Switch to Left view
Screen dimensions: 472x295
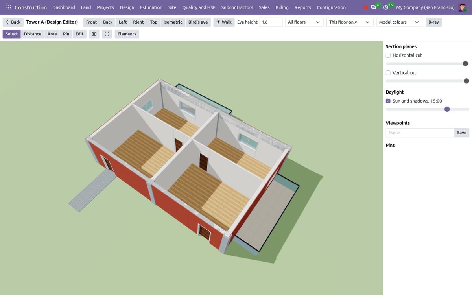[x=123, y=22]
